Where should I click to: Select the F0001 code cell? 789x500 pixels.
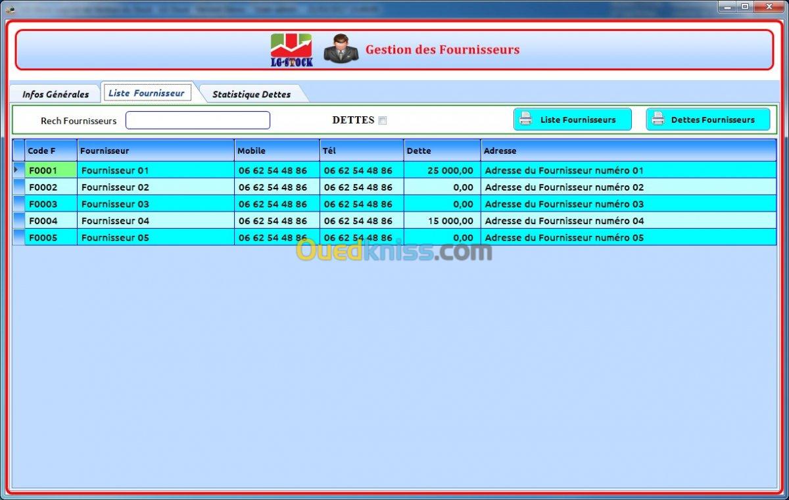click(51, 170)
